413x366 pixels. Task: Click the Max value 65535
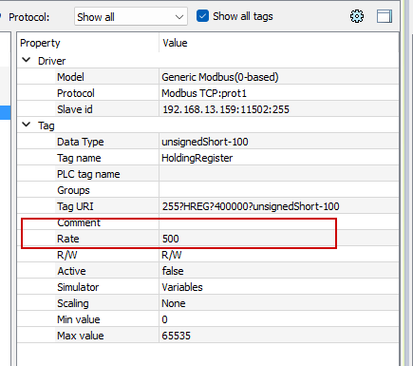click(177, 336)
